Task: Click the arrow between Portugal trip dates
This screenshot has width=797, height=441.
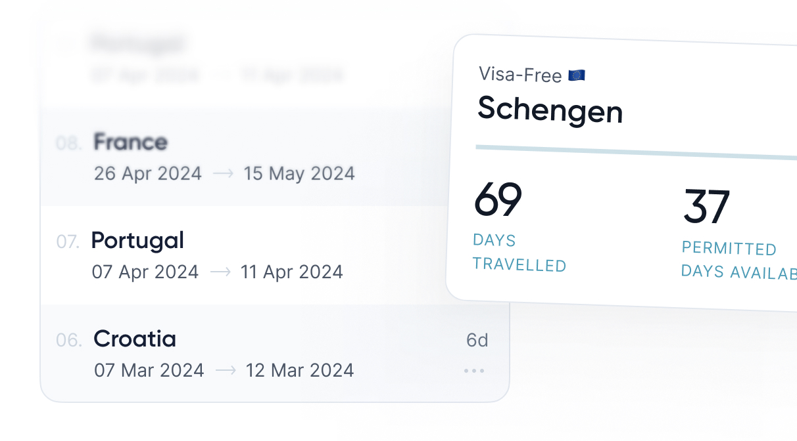Action: point(220,272)
